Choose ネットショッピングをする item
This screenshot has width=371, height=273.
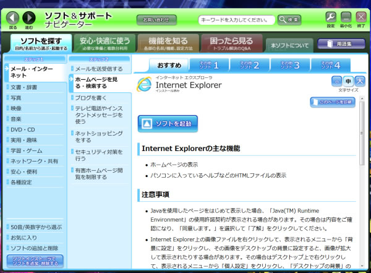tap(100, 136)
